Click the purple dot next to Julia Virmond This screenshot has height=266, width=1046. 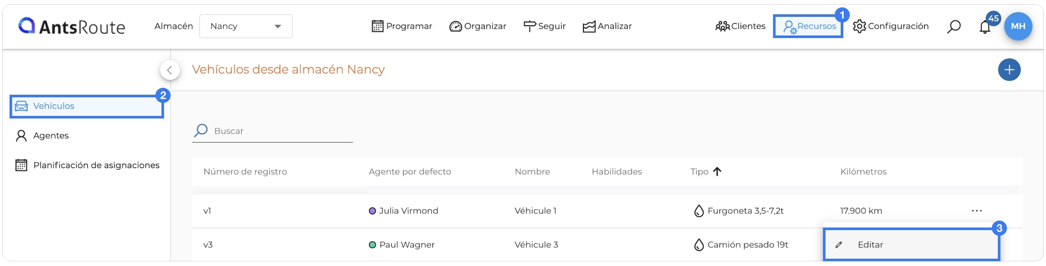point(372,211)
